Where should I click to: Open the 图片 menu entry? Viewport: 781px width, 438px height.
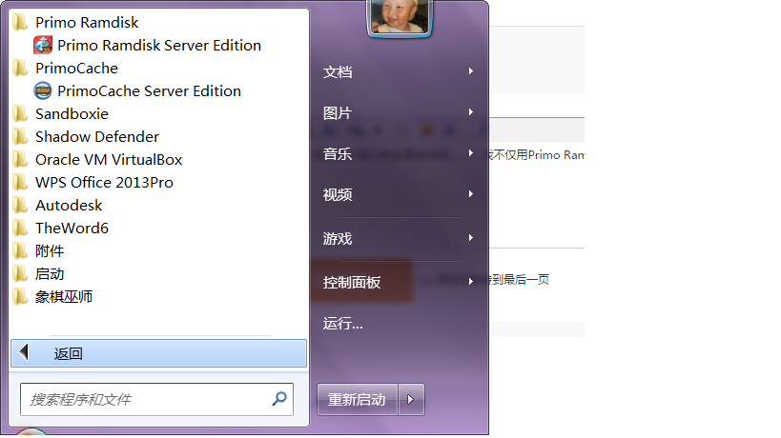tap(338, 113)
